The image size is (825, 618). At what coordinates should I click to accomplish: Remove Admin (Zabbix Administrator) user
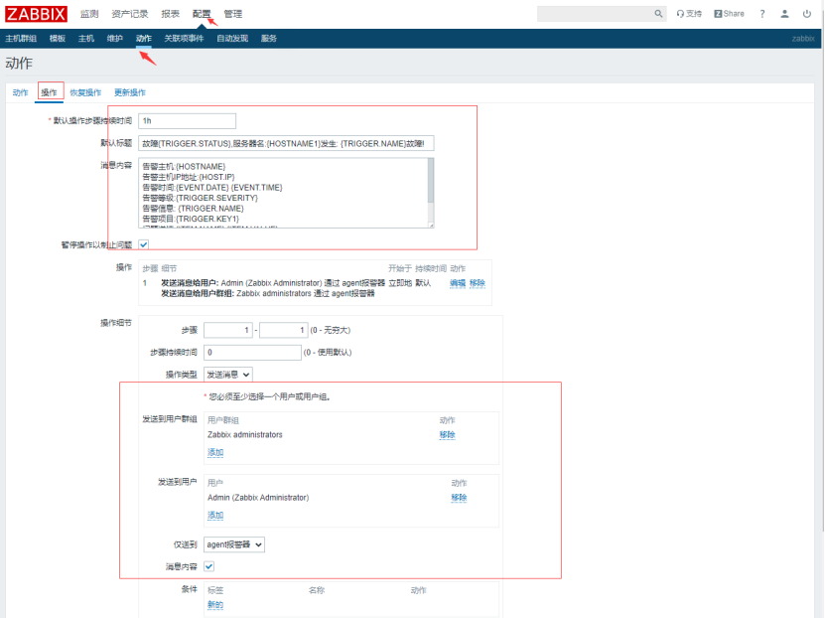pyautogui.click(x=459, y=498)
